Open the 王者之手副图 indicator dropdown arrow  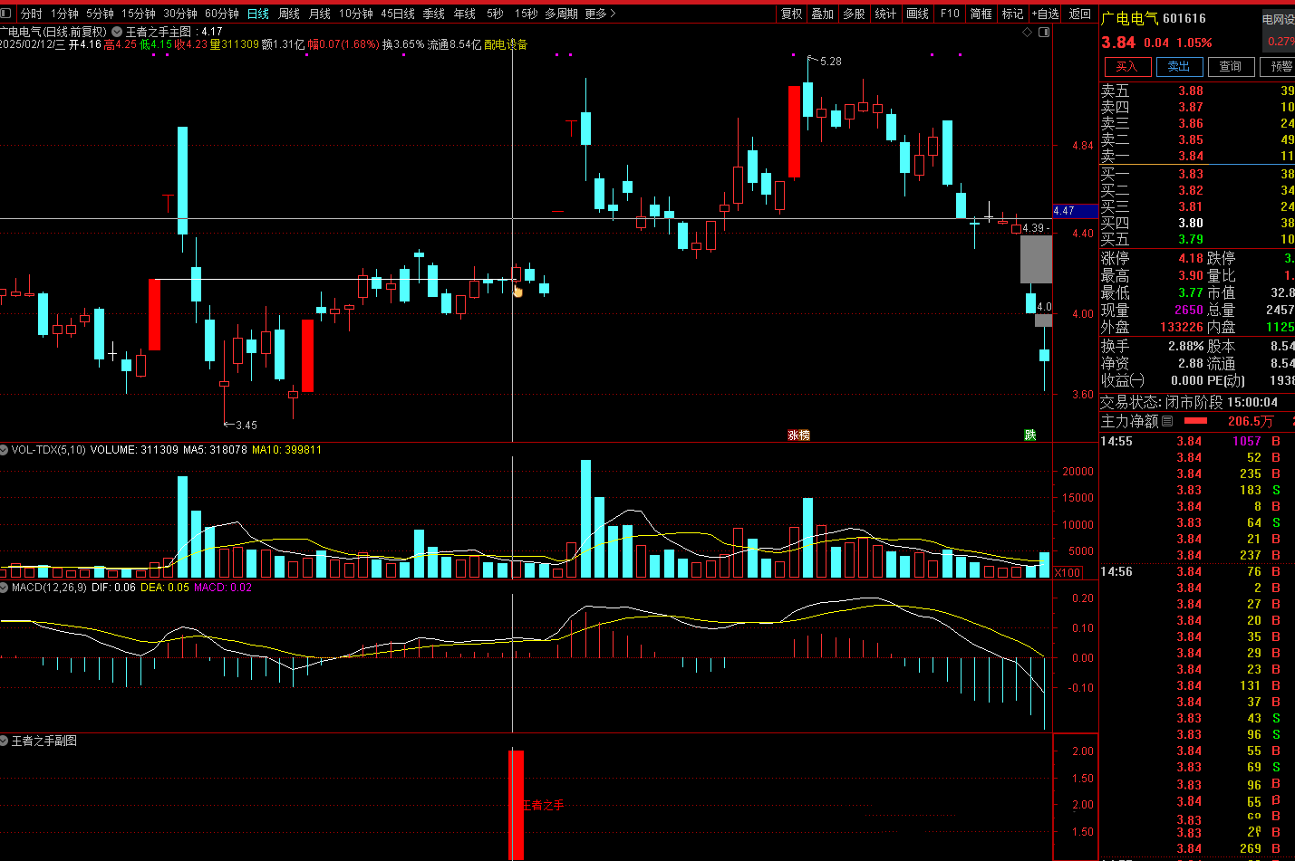(x=5, y=741)
